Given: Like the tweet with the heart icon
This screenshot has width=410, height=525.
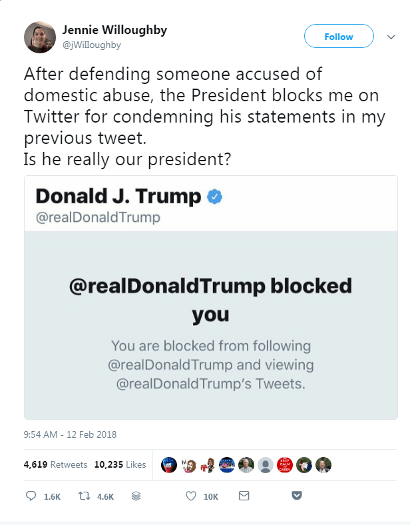Looking at the screenshot, I should pyautogui.click(x=190, y=496).
